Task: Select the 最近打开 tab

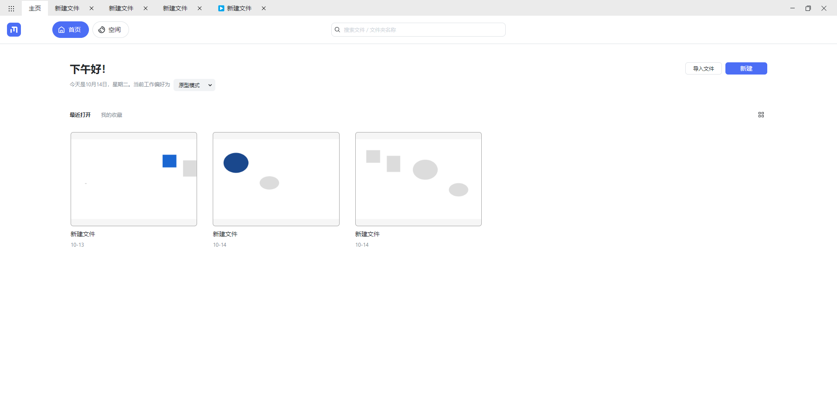Action: [80, 115]
